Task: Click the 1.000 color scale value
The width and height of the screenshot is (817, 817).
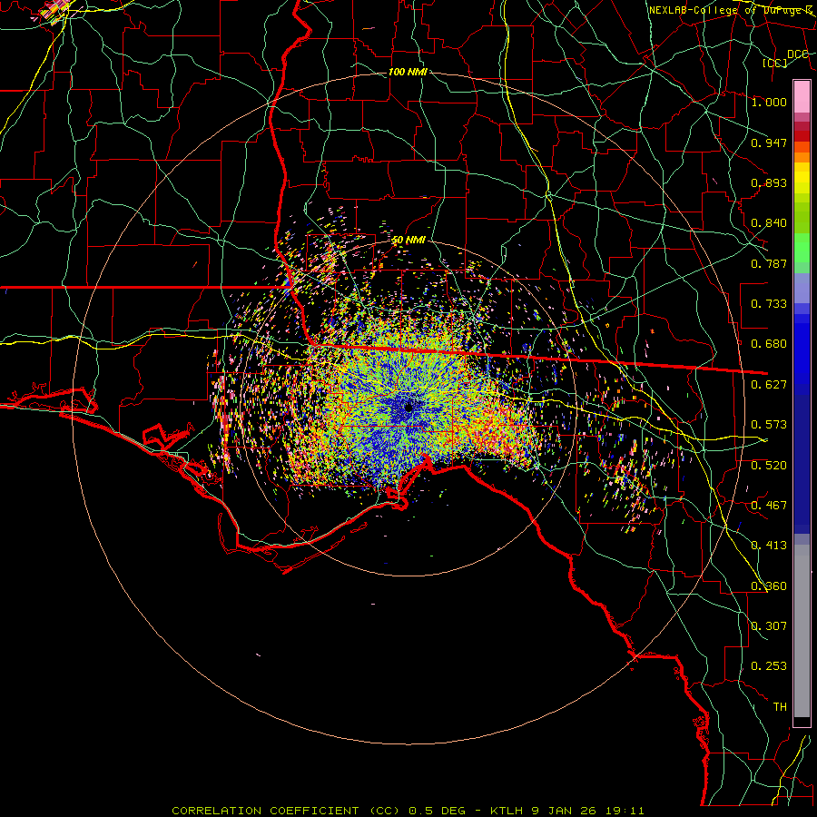Action: coord(769,102)
